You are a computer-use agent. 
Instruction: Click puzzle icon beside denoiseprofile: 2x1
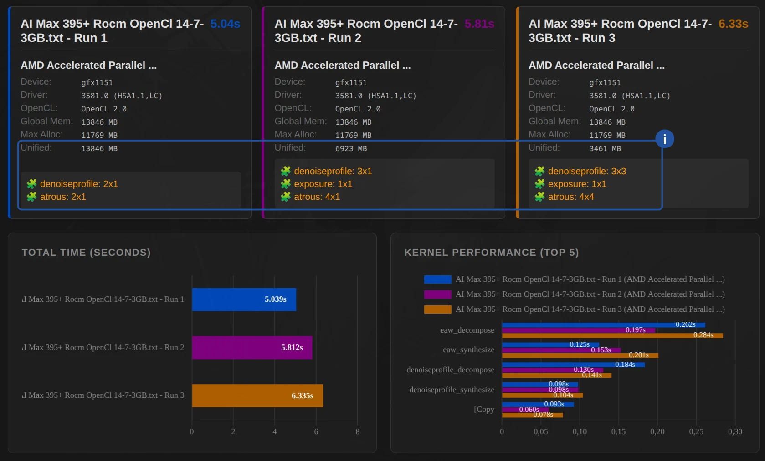[x=31, y=184]
